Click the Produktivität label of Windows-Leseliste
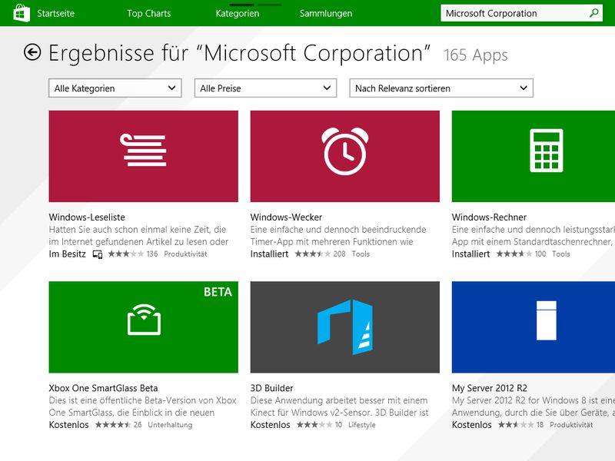 click(x=185, y=254)
